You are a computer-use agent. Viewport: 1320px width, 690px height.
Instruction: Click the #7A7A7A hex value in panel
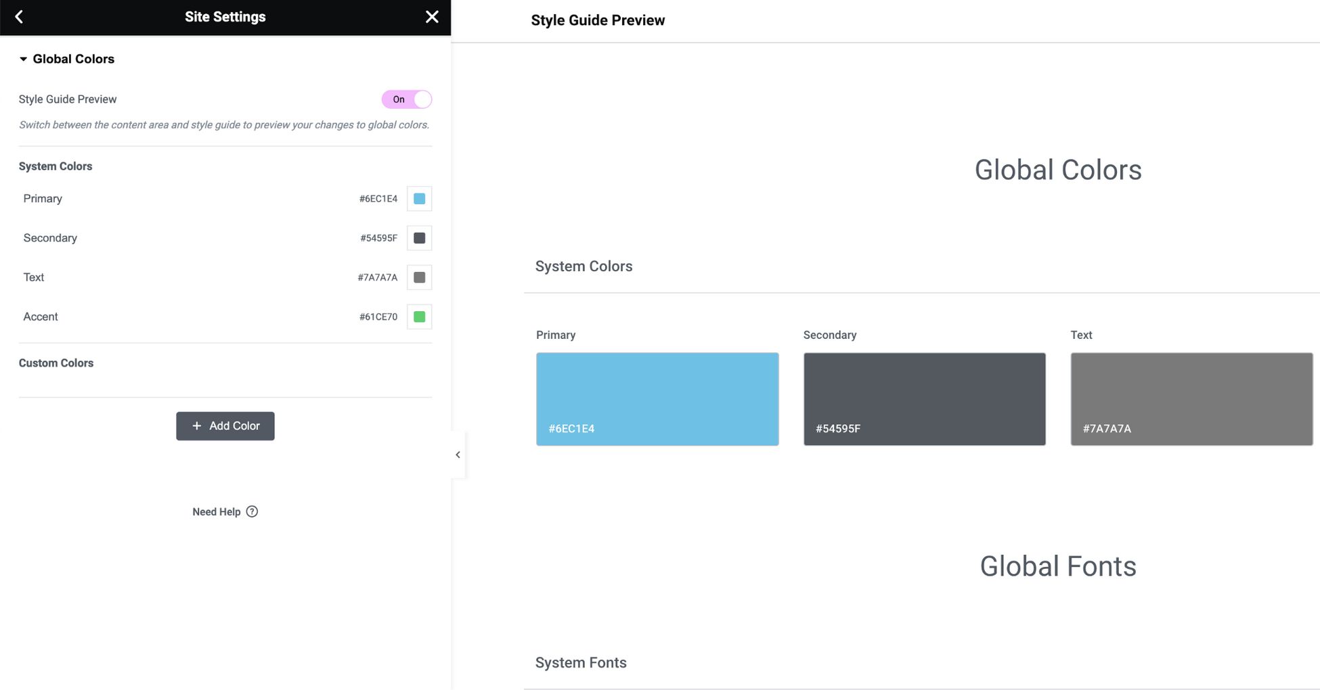pyautogui.click(x=378, y=277)
